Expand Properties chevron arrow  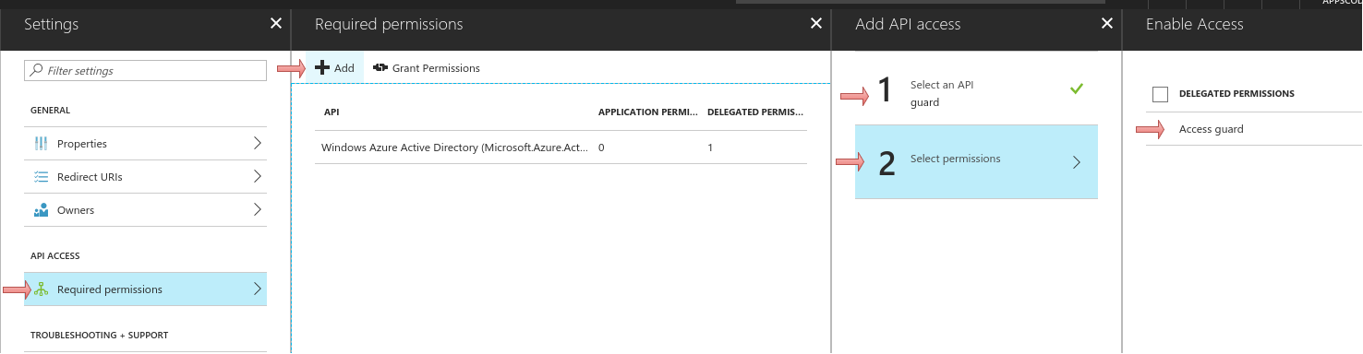coord(257,144)
